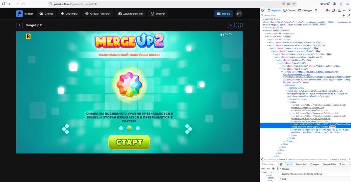Click the rainbow gem symbol in the game

[x=129, y=85]
